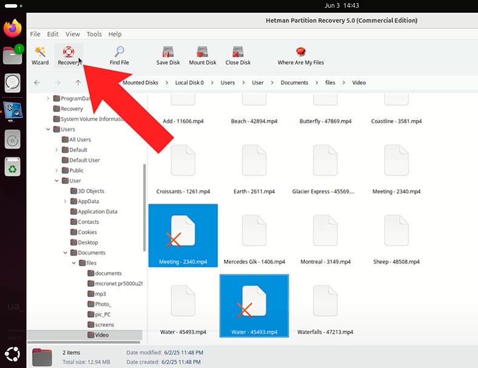Select the Add - 11606.mp4 file

click(183, 109)
